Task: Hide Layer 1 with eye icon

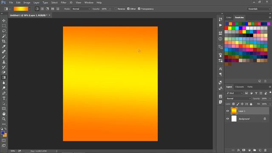Action: click(x=228, y=111)
